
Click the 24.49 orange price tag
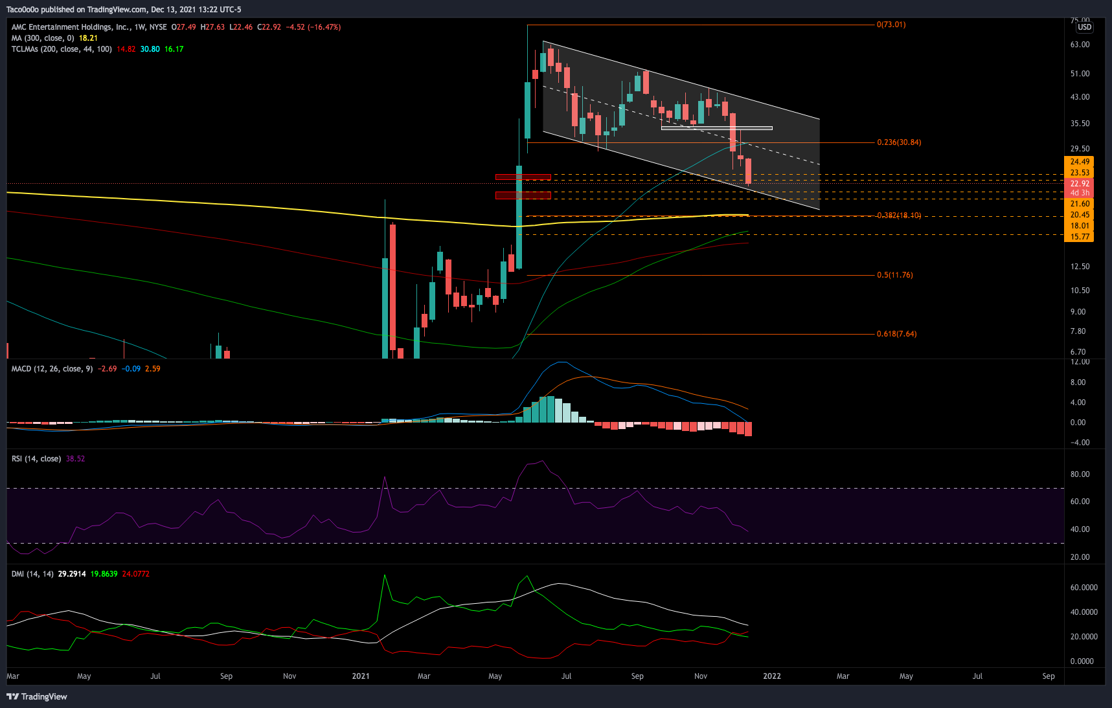1079,162
